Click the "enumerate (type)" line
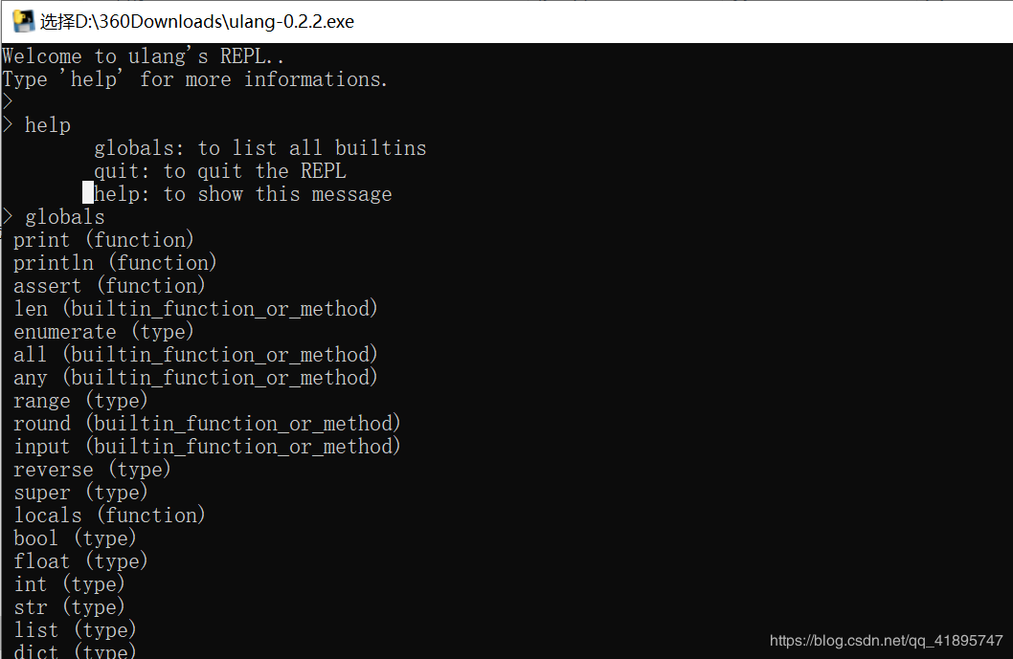The width and height of the screenshot is (1013, 659). click(103, 332)
